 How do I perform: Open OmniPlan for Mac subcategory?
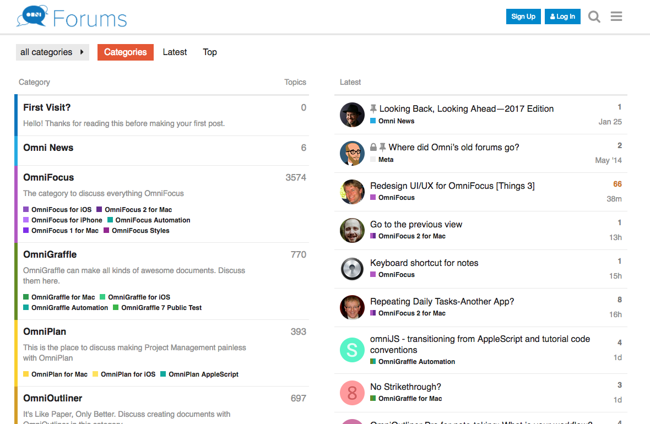(x=55, y=374)
